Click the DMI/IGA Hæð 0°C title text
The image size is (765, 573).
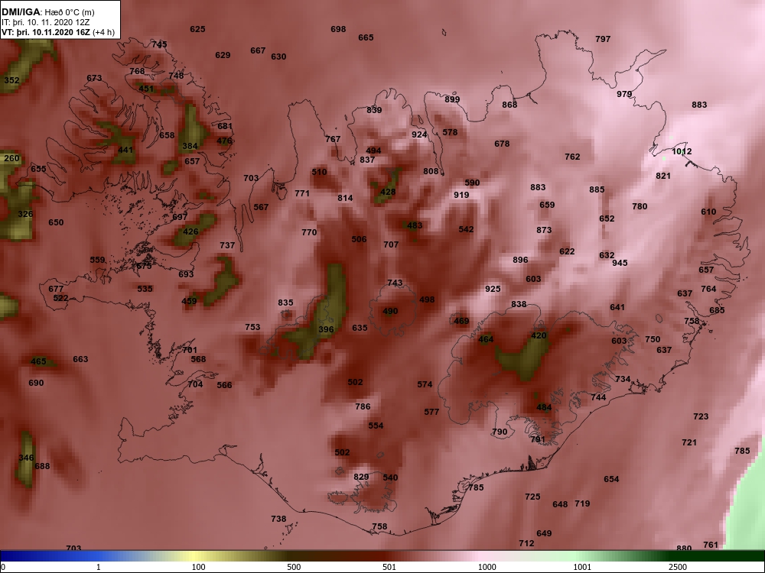click(47, 11)
